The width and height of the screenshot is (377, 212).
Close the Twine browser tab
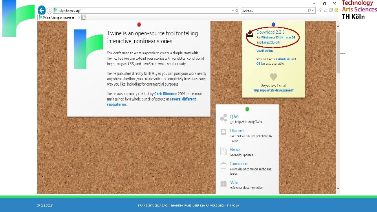tap(79, 18)
